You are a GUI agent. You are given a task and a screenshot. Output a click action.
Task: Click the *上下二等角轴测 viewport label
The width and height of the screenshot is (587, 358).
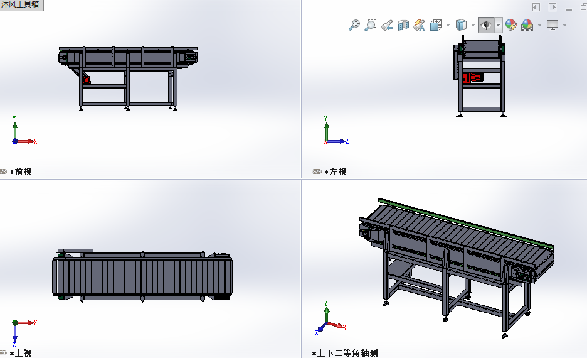[345, 353]
